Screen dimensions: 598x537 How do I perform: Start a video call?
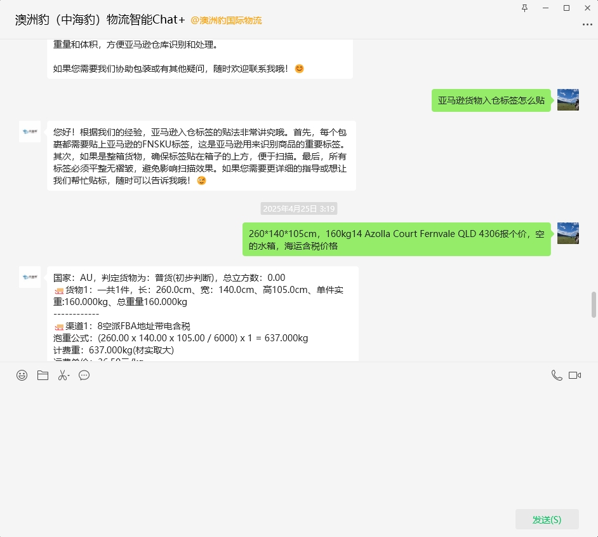[575, 376]
